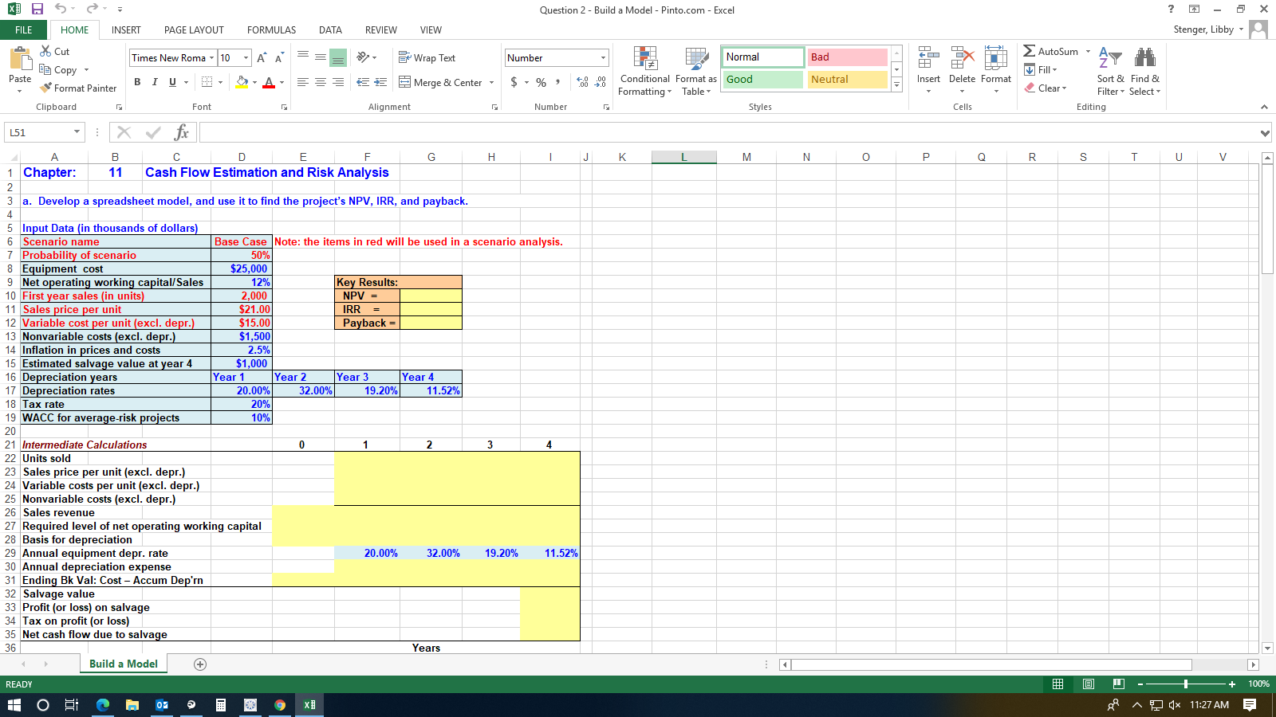Image resolution: width=1276 pixels, height=717 pixels.
Task: Click the AutoSum button
Action: [1051, 51]
